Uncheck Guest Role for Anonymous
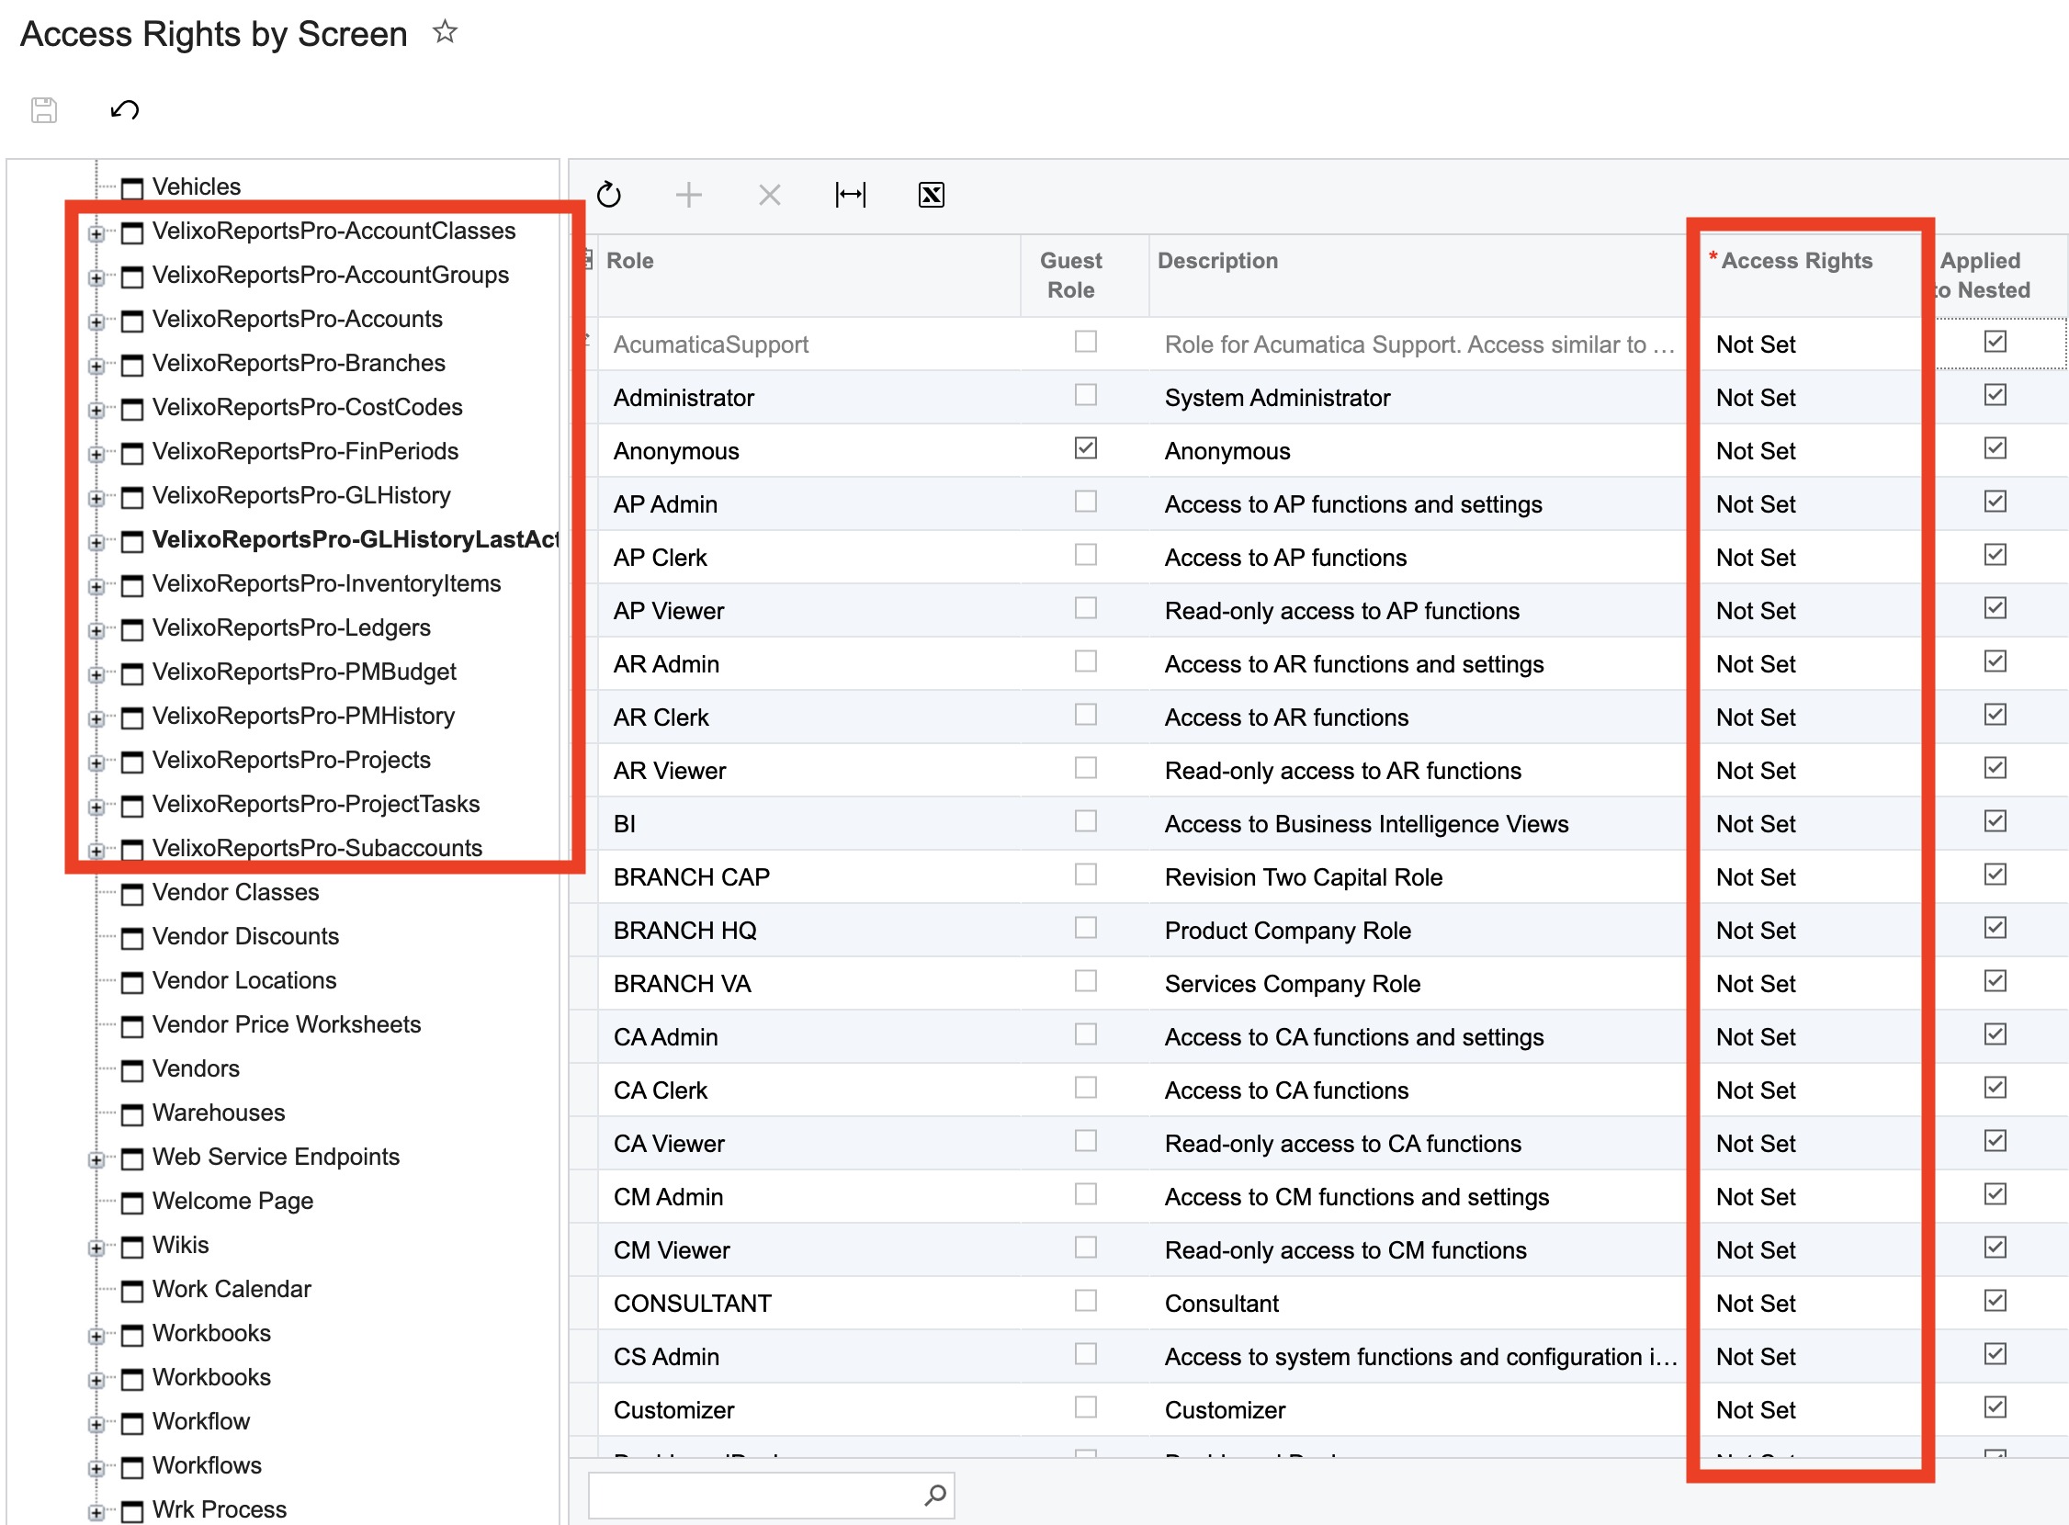The image size is (2069, 1525). click(x=1086, y=448)
